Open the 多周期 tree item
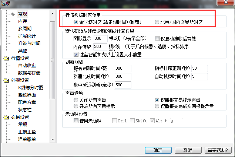235x157 pixels. coord(25,28)
